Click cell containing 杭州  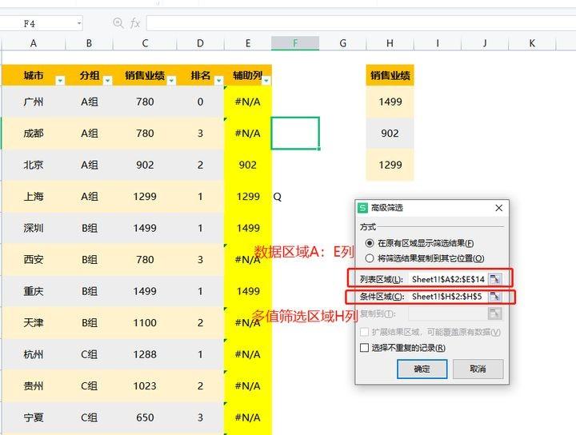click(34, 354)
